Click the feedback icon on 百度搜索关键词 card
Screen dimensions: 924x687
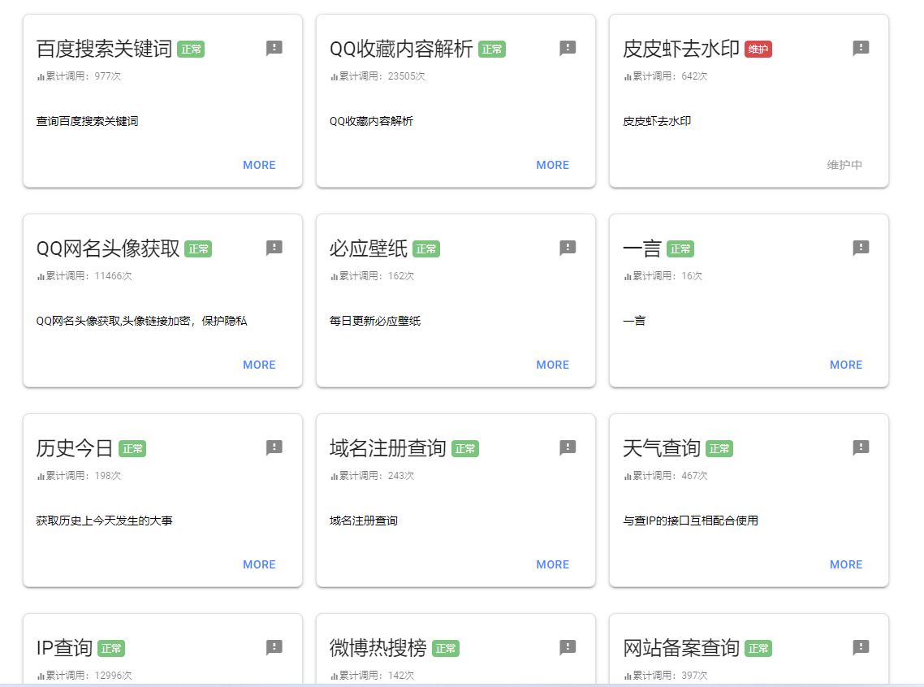[274, 48]
